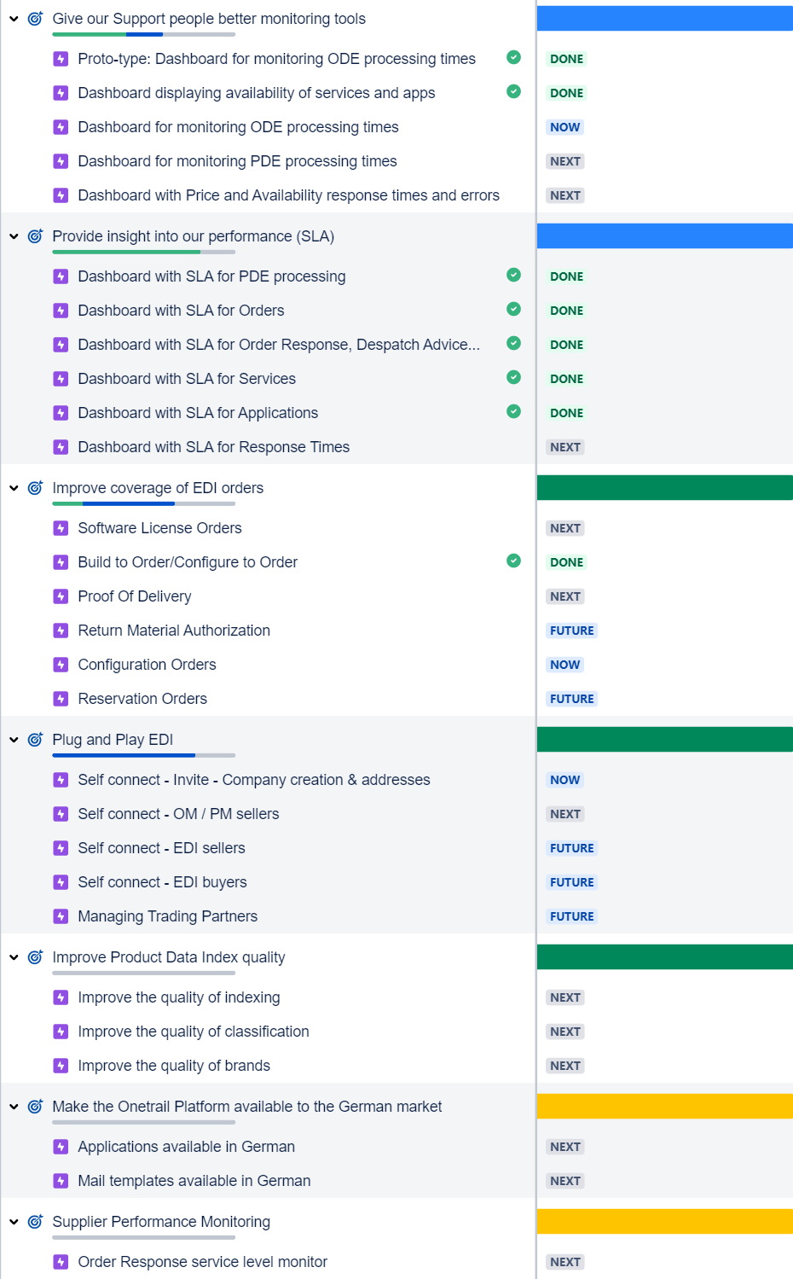Viewport: 793px width, 1279px height.
Task: Collapse the Improve Product Data Index quality section
Action: tap(14, 957)
